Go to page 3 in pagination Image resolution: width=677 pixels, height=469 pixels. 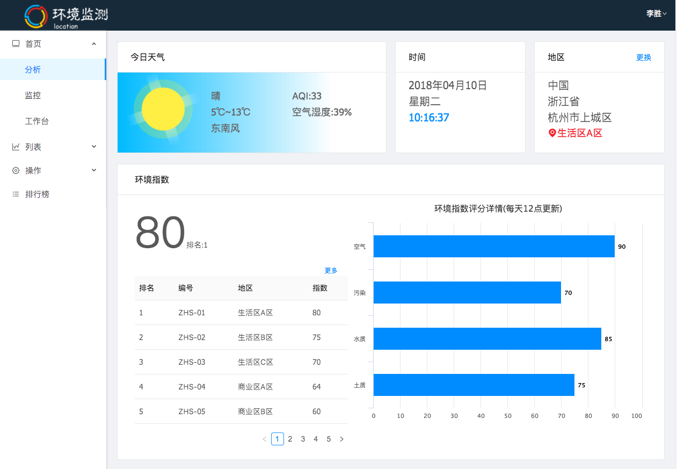(x=303, y=439)
